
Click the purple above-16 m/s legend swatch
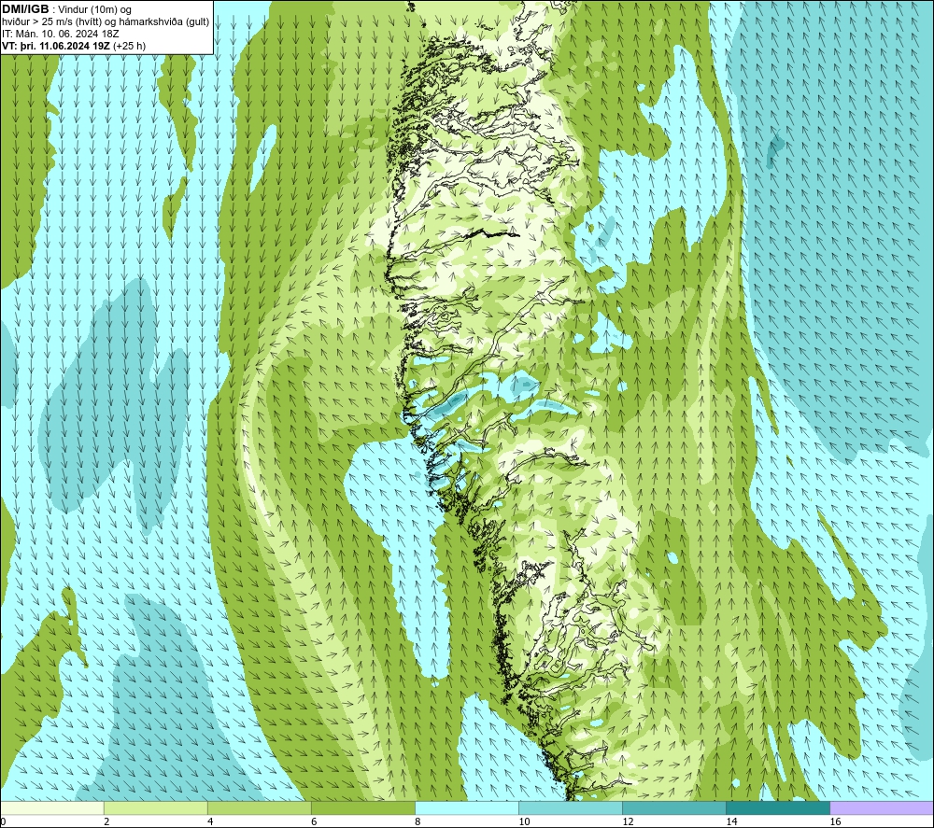tap(882, 807)
